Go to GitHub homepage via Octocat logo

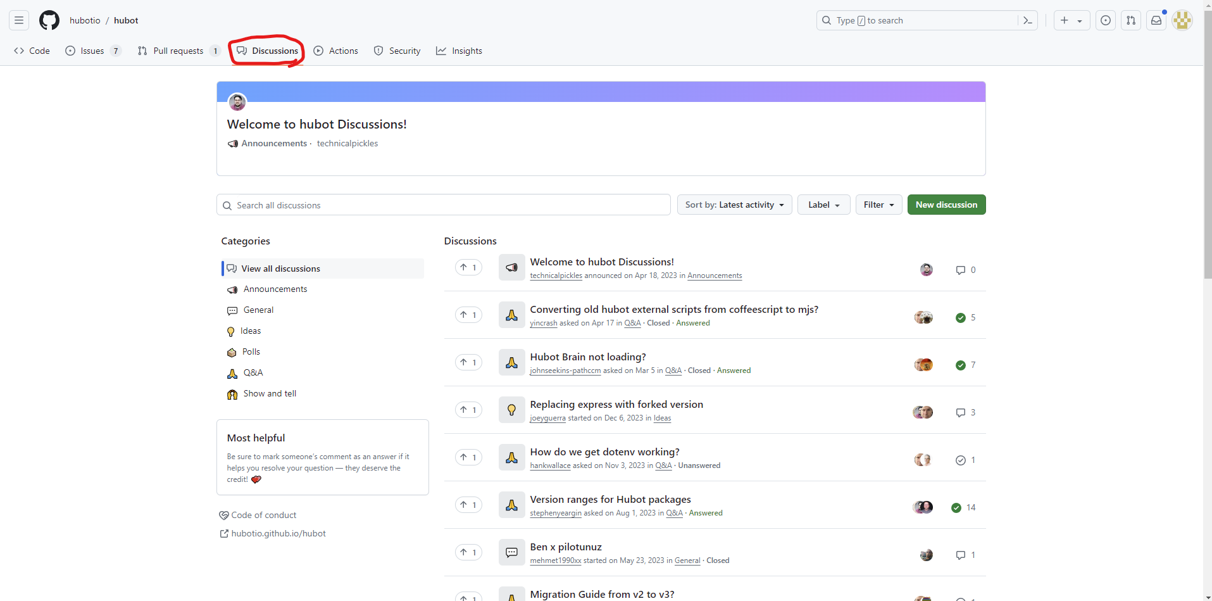[x=49, y=20]
